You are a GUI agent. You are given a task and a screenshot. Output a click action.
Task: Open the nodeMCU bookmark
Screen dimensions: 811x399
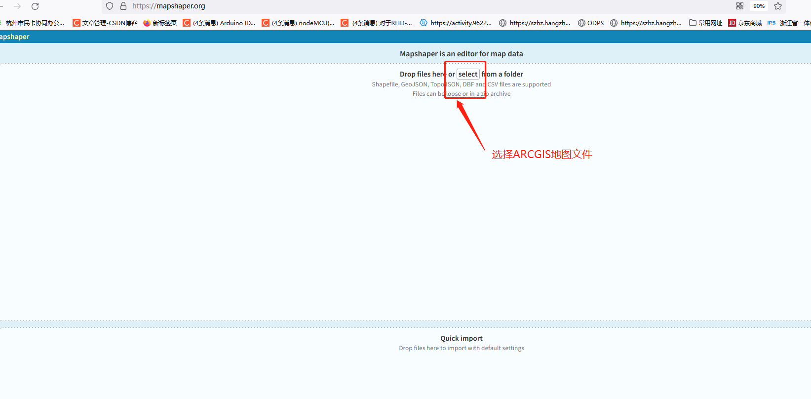pos(298,23)
